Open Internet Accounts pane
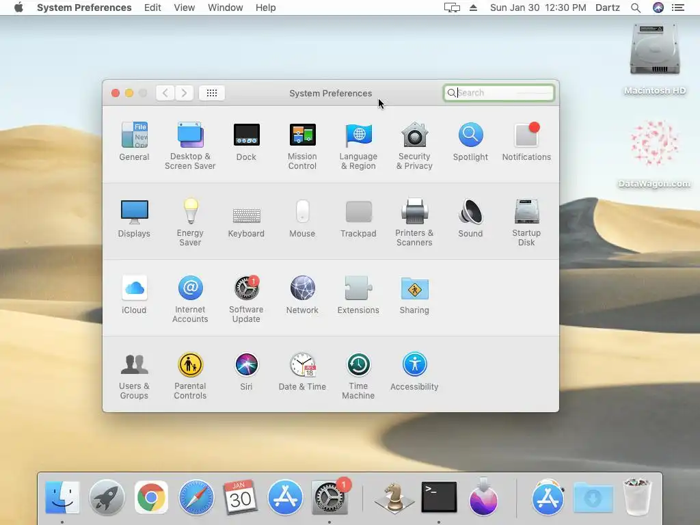700x525 pixels. point(190,299)
